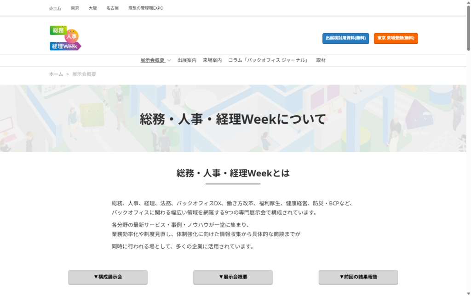Open the 理想の管理職EXPO link
The width and height of the screenshot is (471, 296).
(x=146, y=8)
